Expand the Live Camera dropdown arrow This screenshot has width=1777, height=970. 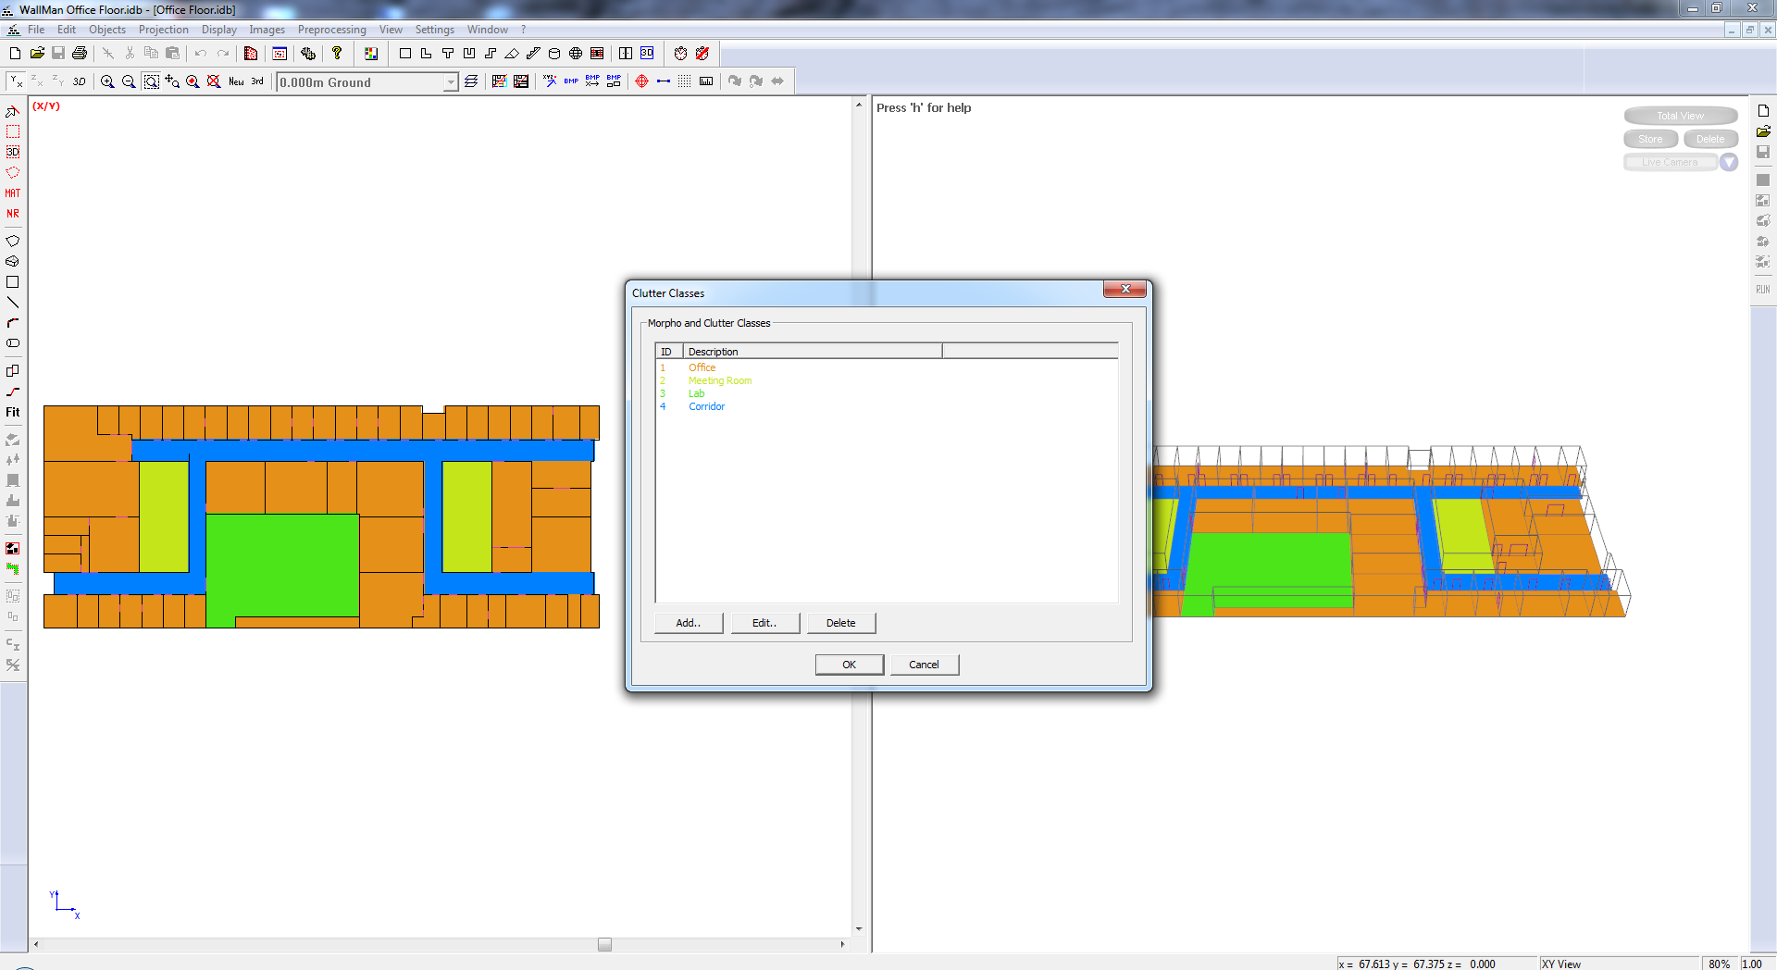pyautogui.click(x=1728, y=163)
